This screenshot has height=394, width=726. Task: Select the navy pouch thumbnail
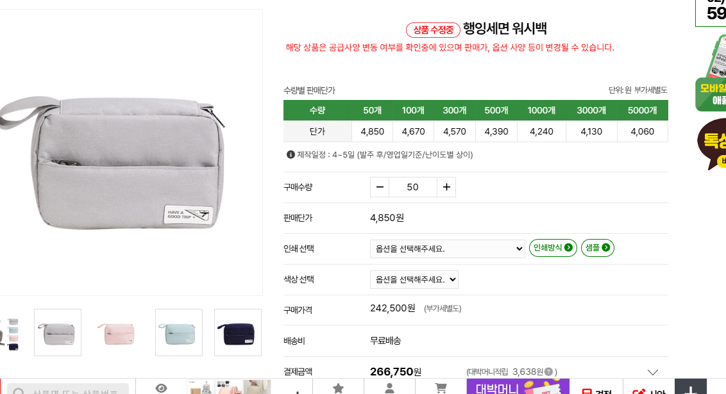[x=238, y=332]
